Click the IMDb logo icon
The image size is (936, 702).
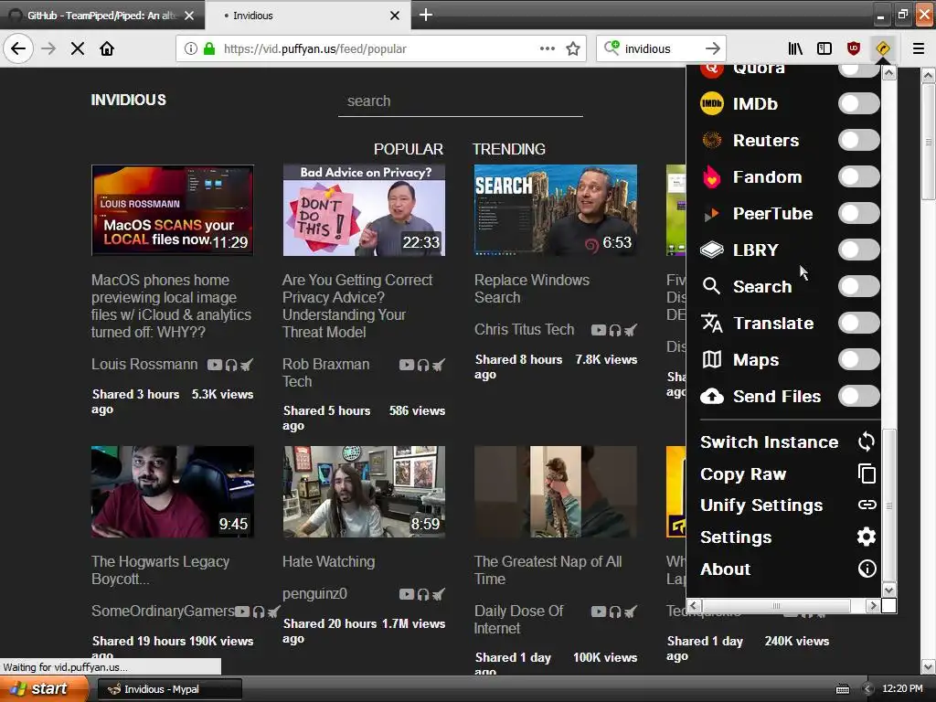point(711,103)
